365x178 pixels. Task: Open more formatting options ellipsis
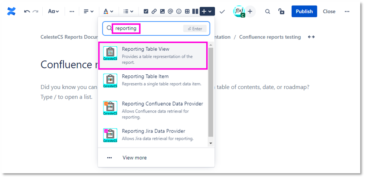tap(72, 11)
